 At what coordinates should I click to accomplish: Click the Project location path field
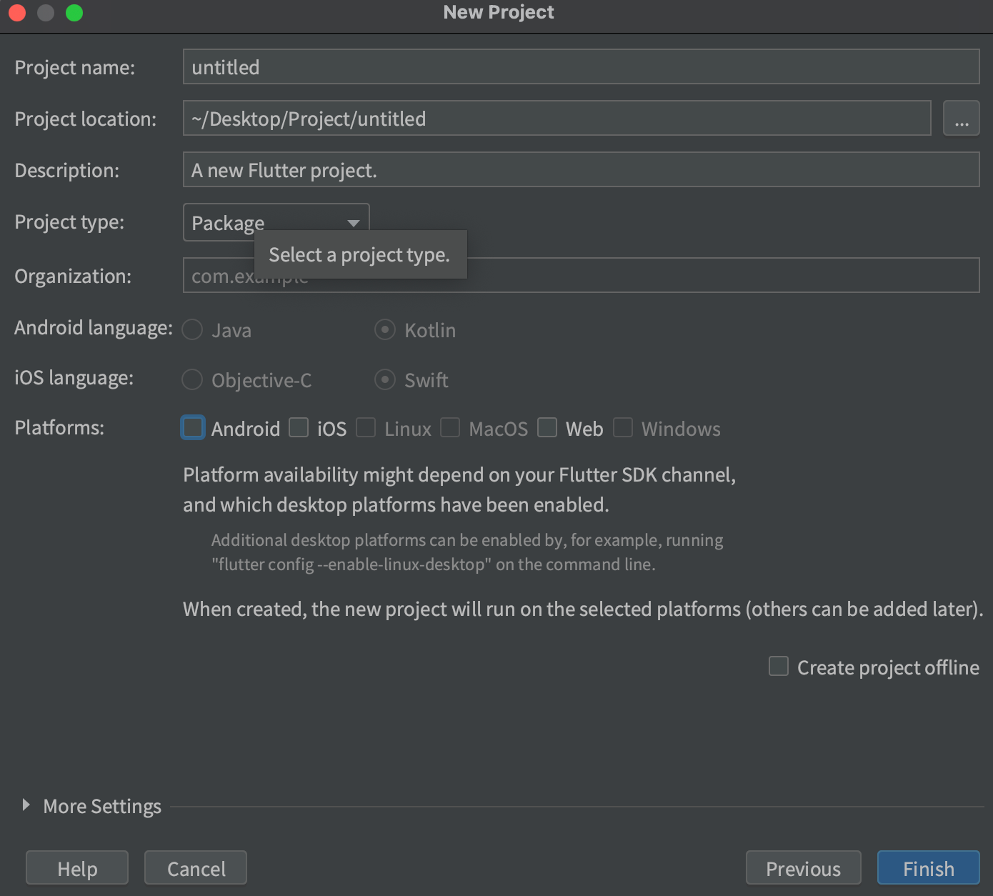557,119
